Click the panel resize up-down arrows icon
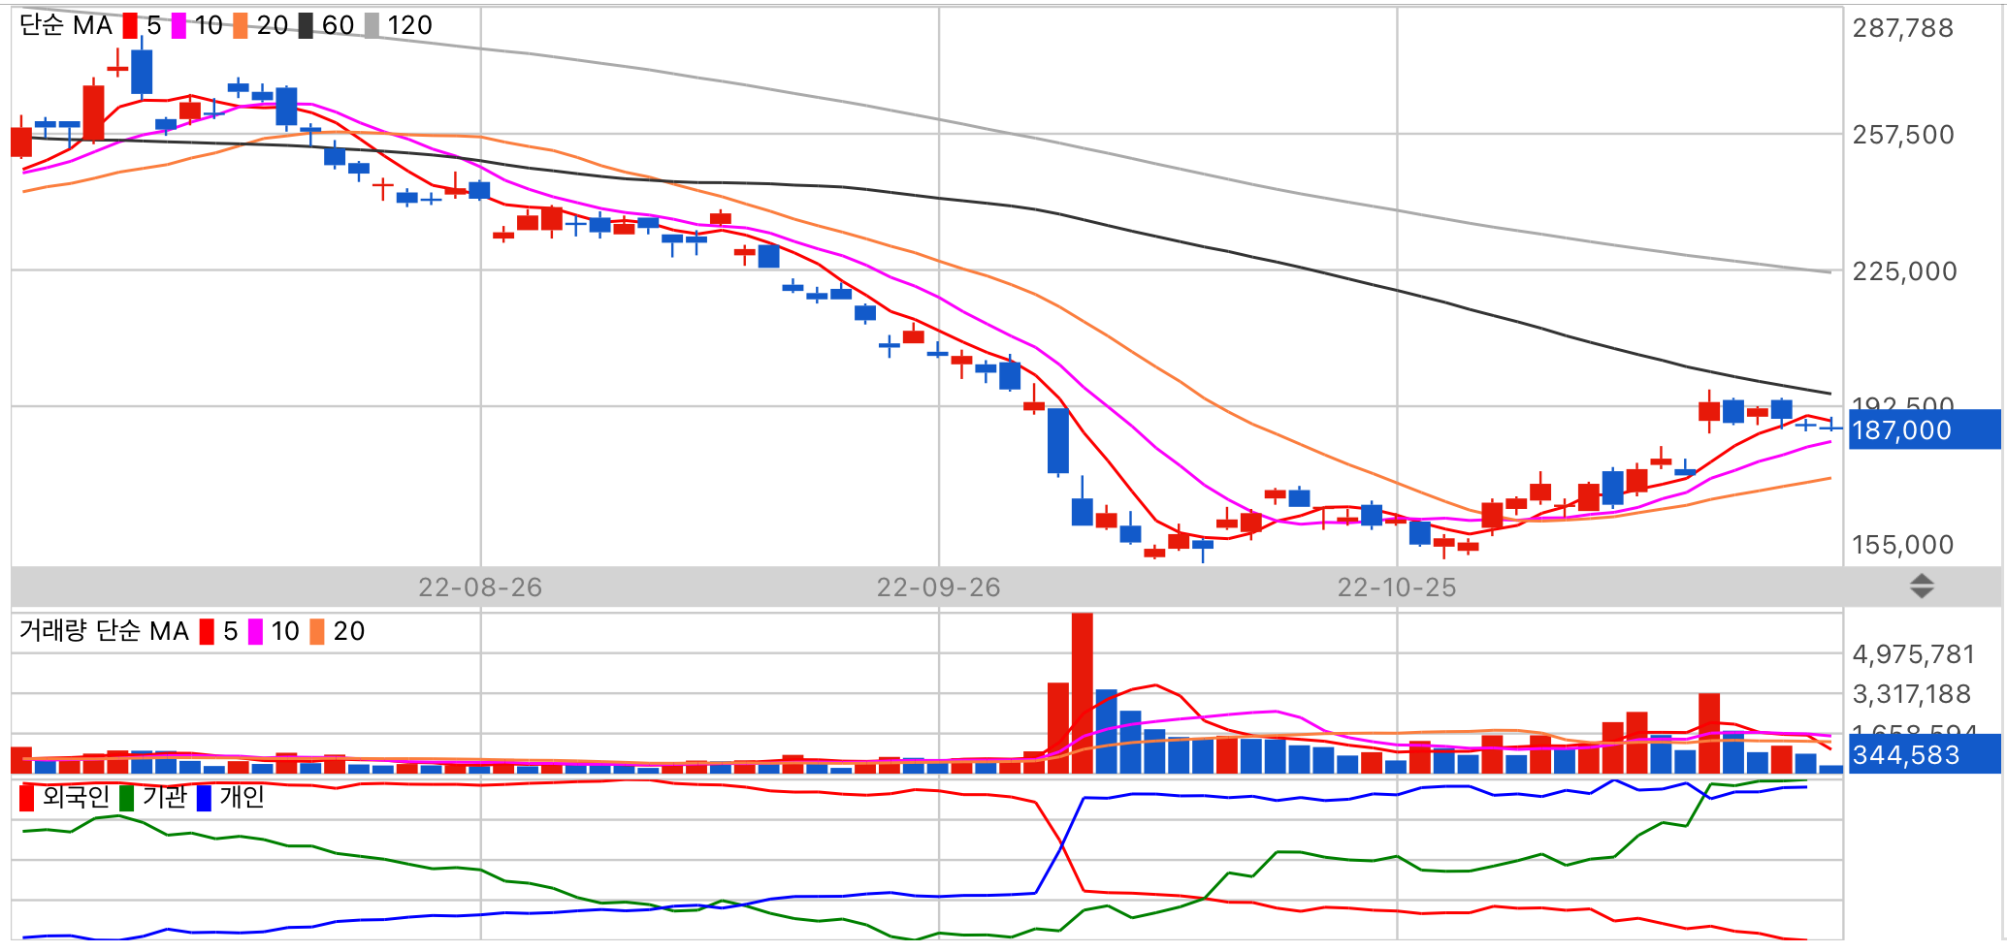This screenshot has width=2007, height=952. pos(1922,587)
